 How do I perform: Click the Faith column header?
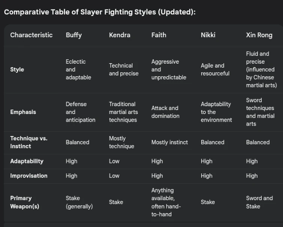(159, 35)
